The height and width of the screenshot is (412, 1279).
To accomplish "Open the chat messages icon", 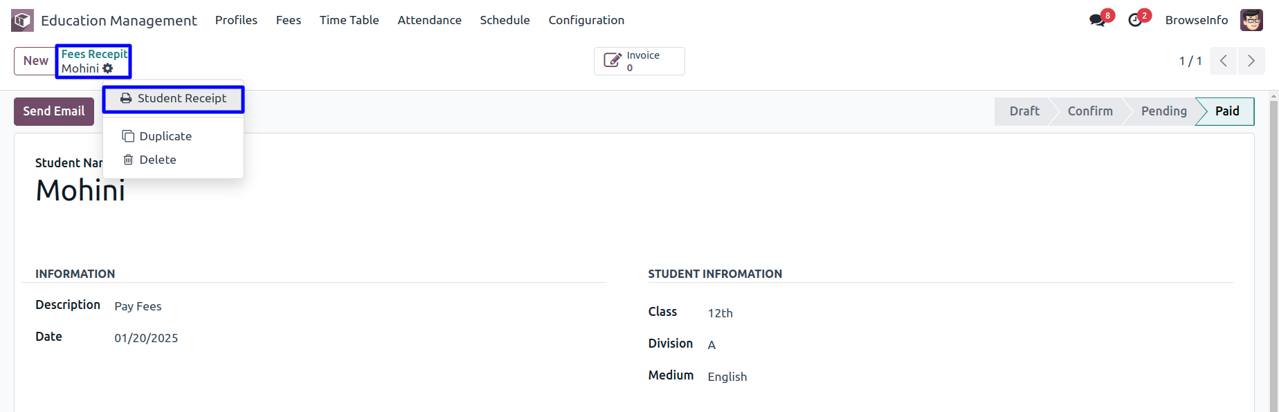I will tap(1097, 20).
